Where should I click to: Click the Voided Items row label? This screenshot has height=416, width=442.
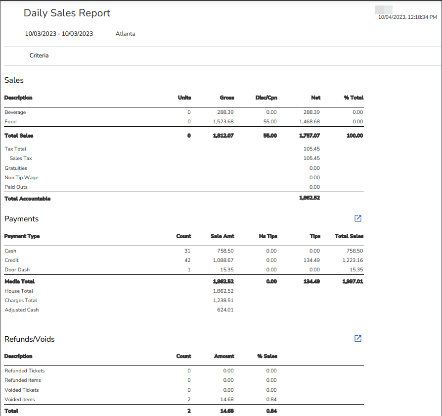(x=20, y=400)
